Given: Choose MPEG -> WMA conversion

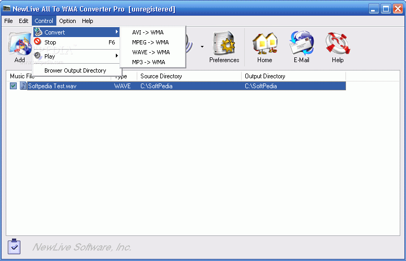Looking at the screenshot, I should tap(153, 42).
